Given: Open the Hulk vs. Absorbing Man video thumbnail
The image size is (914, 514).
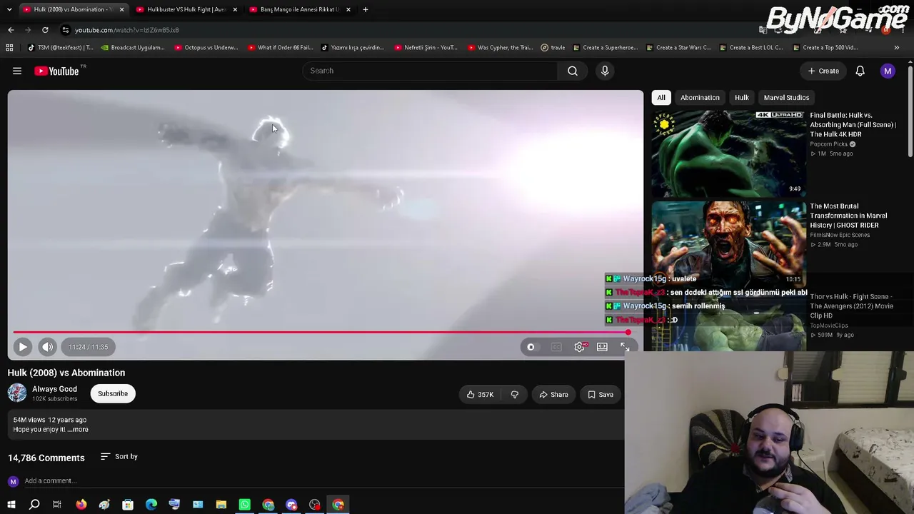Looking at the screenshot, I should (728, 153).
